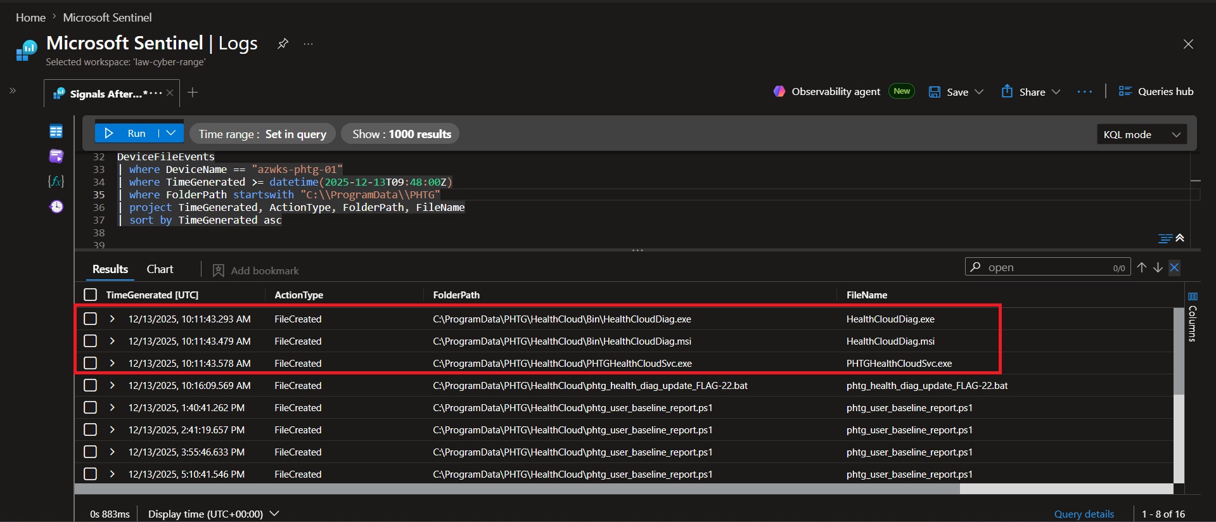This screenshot has width=1216, height=522.
Task: Select the PHTGHealthCloudSvc.exe row checkbox
Action: click(x=91, y=363)
